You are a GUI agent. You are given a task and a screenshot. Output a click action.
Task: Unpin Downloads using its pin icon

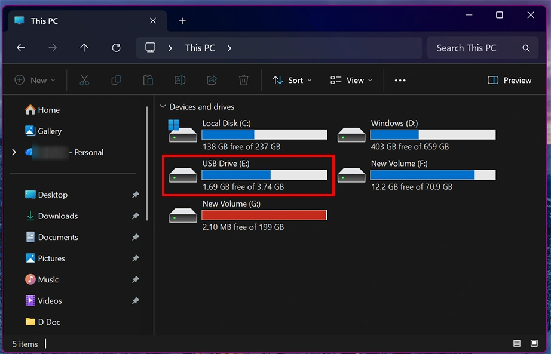click(x=135, y=216)
